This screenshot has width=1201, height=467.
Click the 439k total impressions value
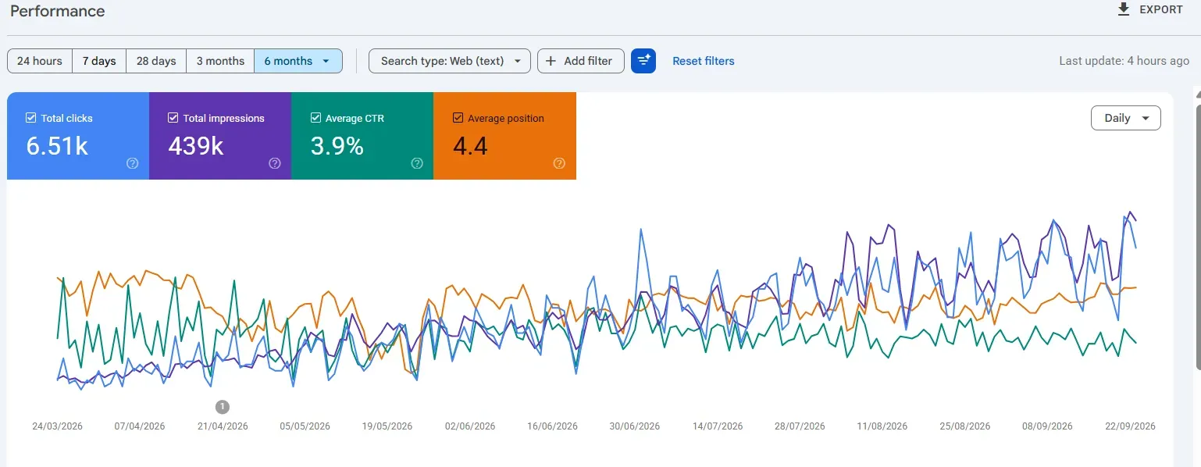[x=196, y=146]
